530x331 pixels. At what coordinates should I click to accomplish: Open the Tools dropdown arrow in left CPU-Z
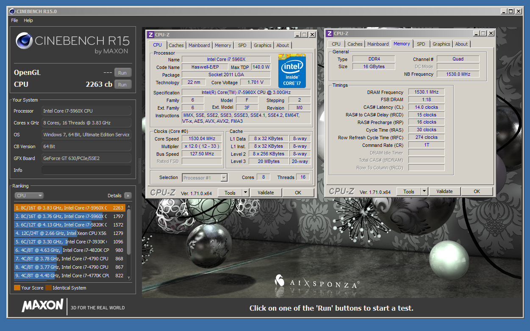pyautogui.click(x=245, y=193)
